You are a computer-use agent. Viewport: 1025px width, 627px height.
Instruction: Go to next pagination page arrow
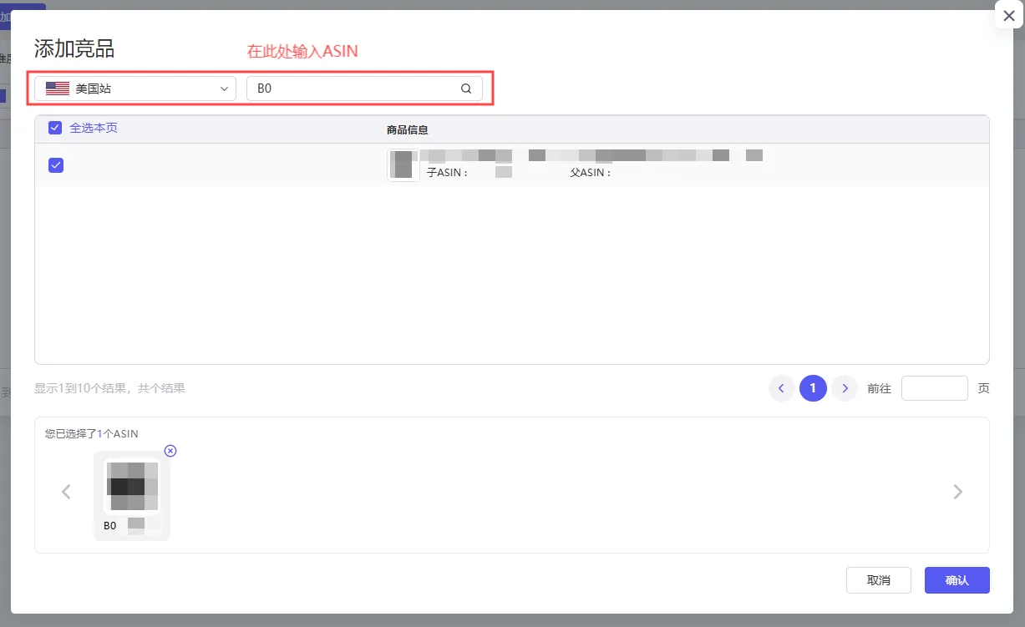845,388
